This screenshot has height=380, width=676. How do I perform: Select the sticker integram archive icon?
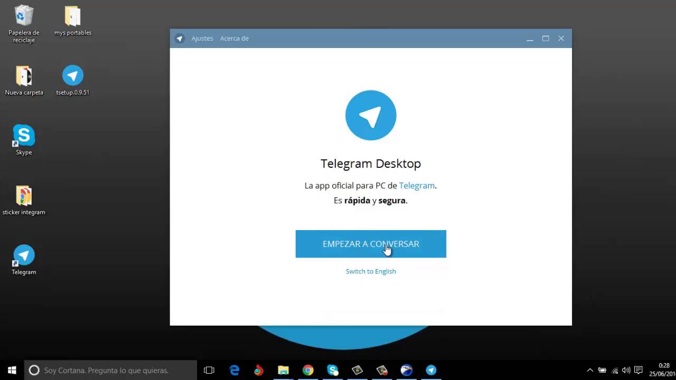(x=24, y=201)
